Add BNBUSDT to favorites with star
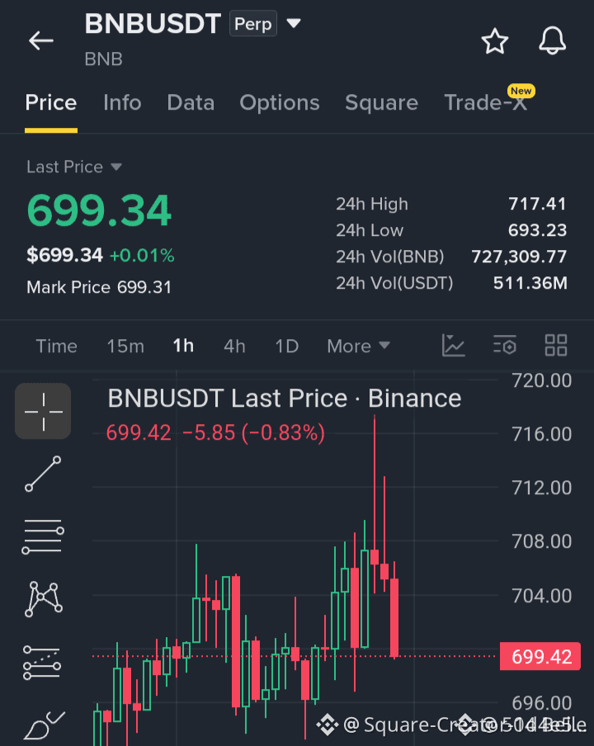This screenshot has height=746, width=594. coord(495,41)
